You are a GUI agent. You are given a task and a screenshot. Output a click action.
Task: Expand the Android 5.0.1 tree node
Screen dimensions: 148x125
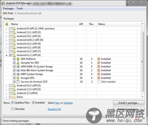tap(6, 36)
